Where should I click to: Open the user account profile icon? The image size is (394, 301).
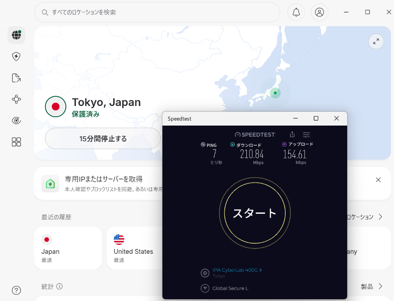(319, 12)
